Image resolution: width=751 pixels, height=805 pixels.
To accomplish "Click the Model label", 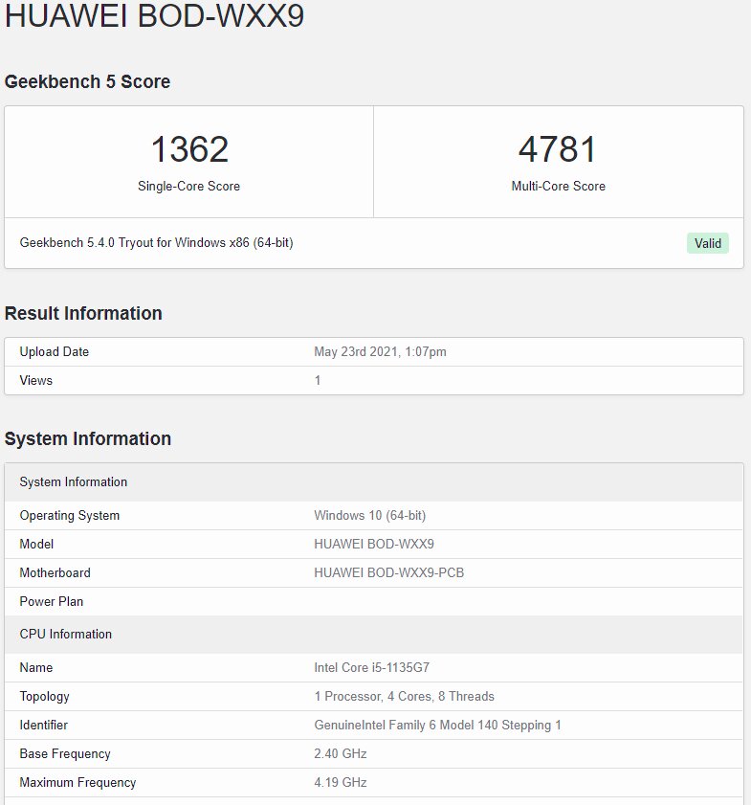I will 36,545.
